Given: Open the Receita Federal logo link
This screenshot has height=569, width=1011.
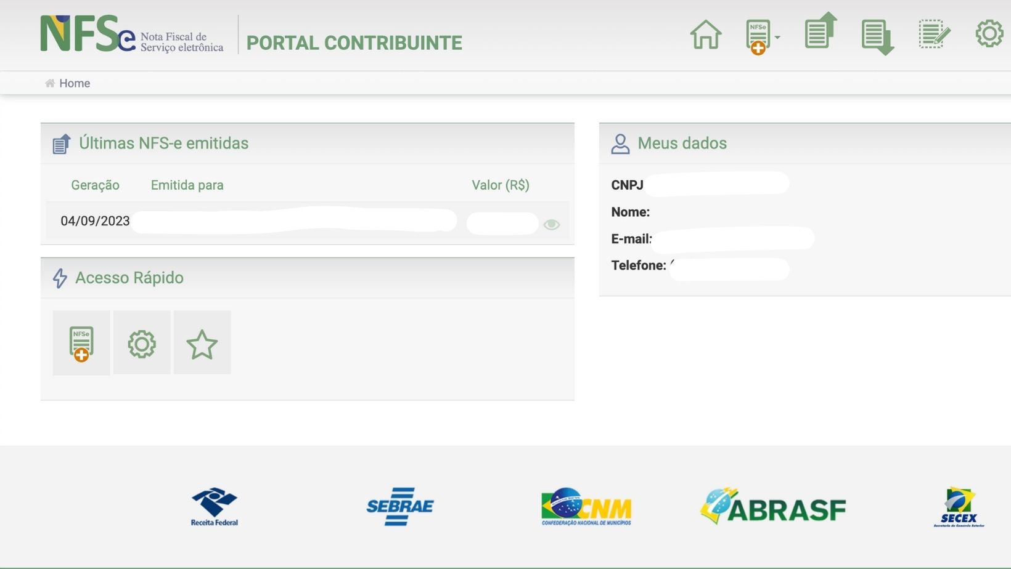Looking at the screenshot, I should coord(214,507).
